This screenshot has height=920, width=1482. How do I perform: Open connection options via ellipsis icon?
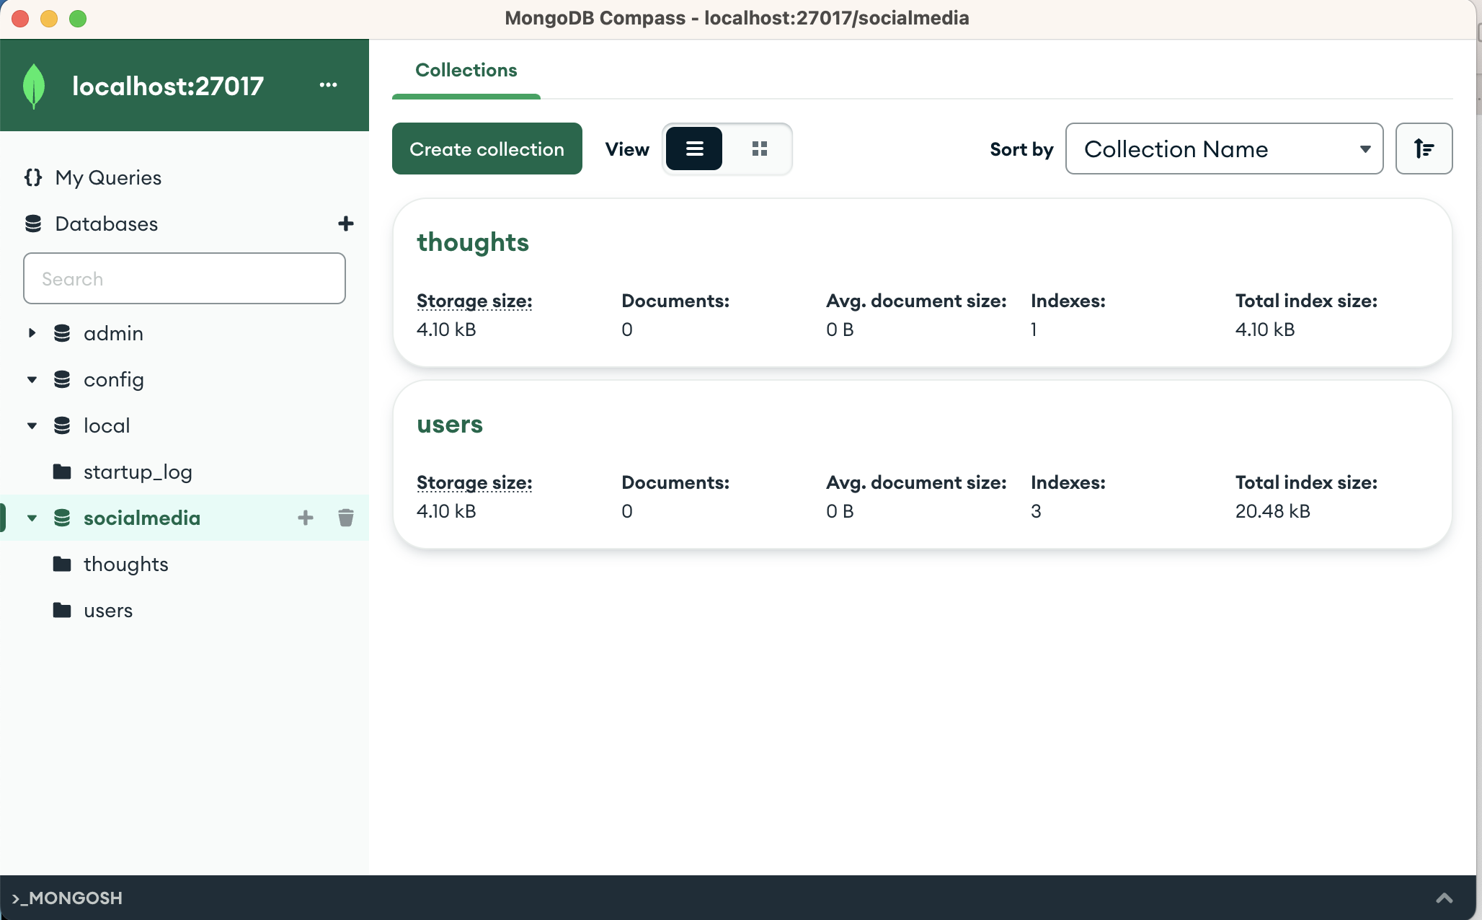point(329,84)
